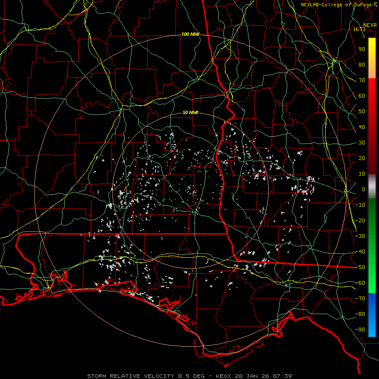The width and height of the screenshot is (379, 379).
Task: Select the gray zero-velocity band on the color bar
Action: (x=372, y=187)
